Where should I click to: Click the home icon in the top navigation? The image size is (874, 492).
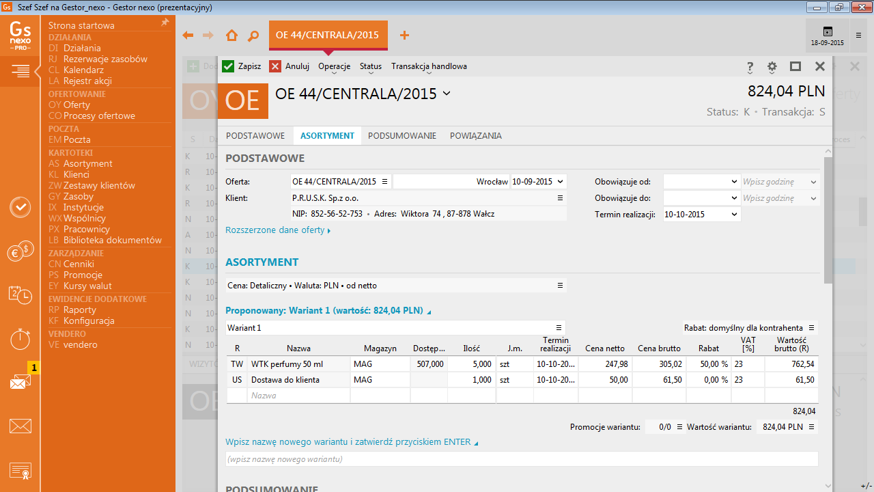(231, 36)
